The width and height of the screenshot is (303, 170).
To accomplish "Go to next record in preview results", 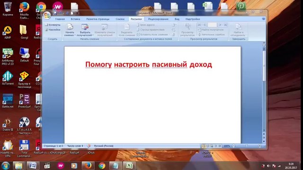I will pos(220,25).
